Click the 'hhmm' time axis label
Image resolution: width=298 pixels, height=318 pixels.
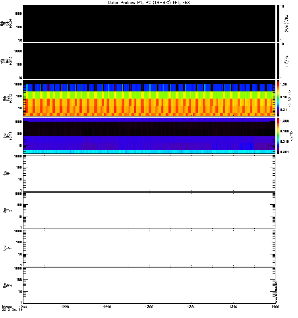coord(7,306)
